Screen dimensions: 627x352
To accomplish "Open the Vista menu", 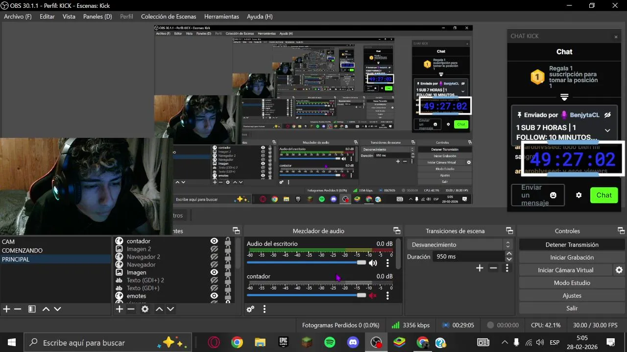I will point(69,17).
